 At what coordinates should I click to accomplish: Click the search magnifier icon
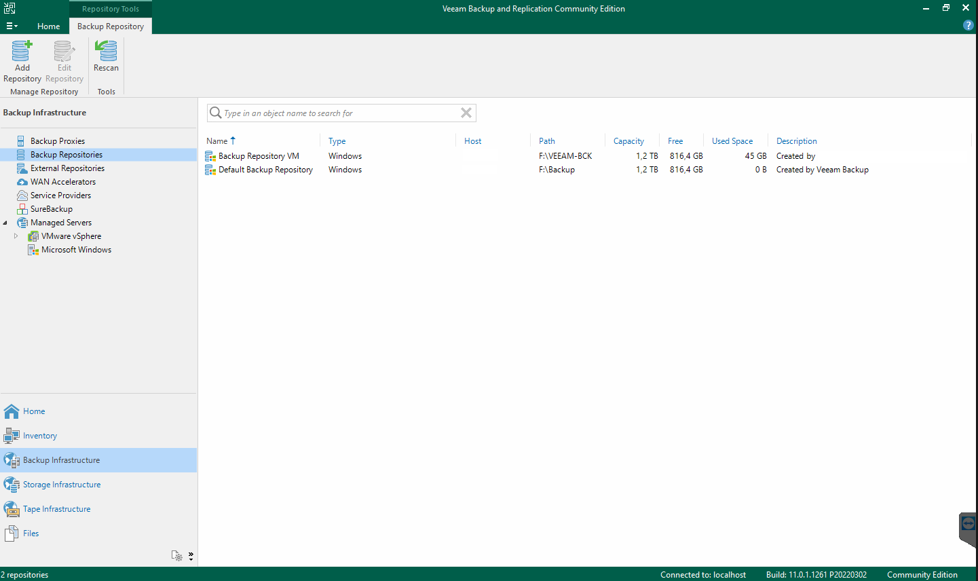point(215,113)
